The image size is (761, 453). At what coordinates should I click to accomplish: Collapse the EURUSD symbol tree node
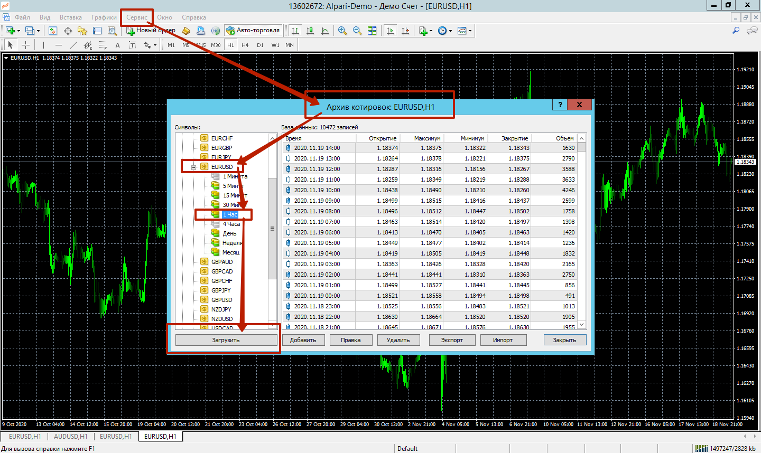193,167
